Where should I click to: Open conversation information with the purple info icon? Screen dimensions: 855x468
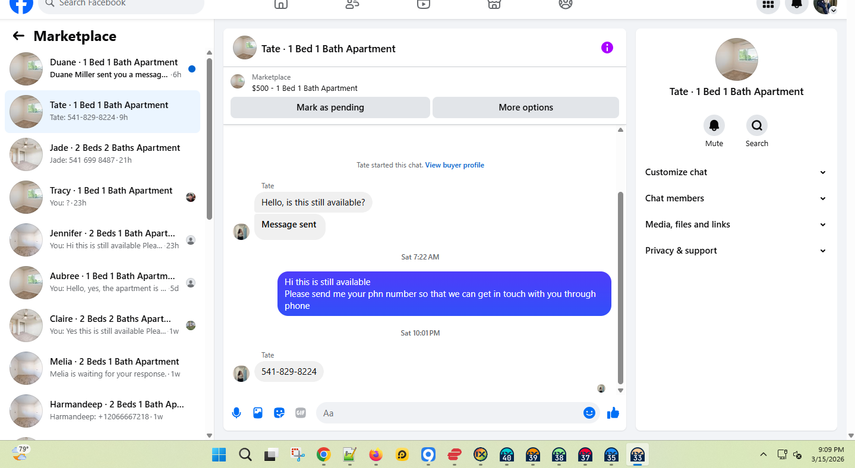click(607, 48)
